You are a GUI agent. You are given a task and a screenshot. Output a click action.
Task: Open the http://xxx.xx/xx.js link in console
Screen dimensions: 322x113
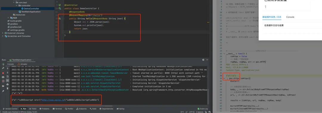click(53, 100)
